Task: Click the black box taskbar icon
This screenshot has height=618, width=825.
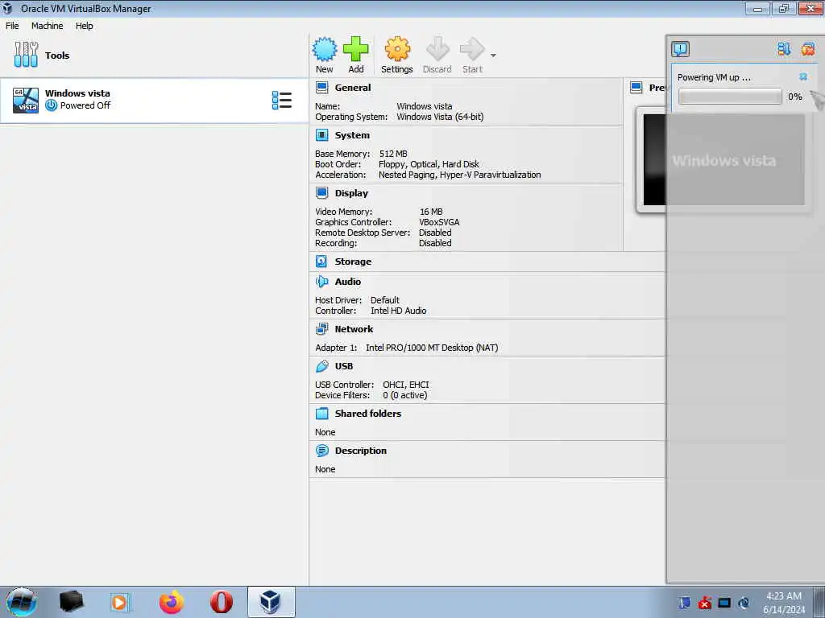Action: (x=71, y=602)
